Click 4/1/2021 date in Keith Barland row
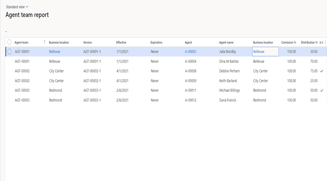This screenshot has height=181, width=327. (x=122, y=81)
